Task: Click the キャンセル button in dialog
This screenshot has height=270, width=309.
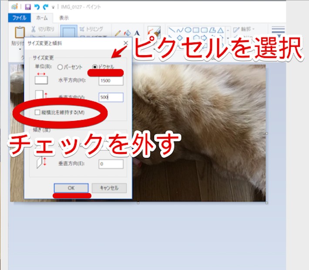Action: click(x=109, y=188)
